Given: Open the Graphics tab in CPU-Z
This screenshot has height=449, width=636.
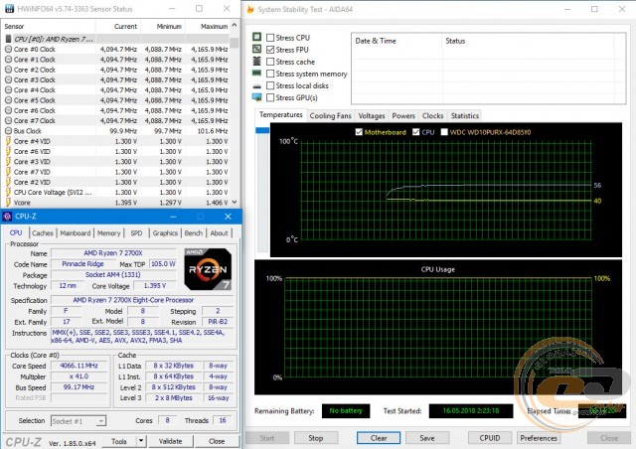Looking at the screenshot, I should coord(165,233).
